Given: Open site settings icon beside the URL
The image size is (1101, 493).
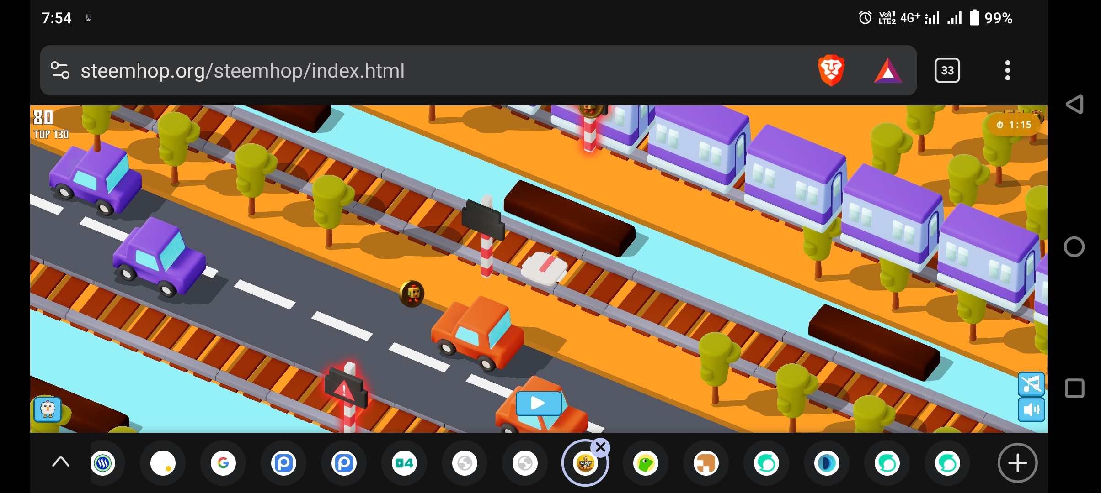Looking at the screenshot, I should (60, 70).
